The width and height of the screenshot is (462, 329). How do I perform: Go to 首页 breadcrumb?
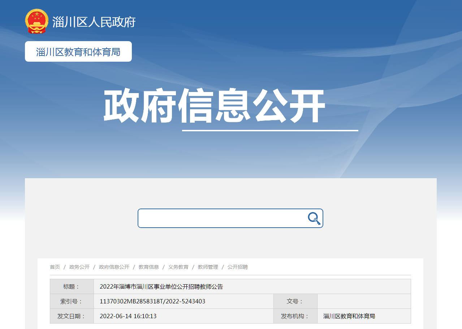[55, 267]
